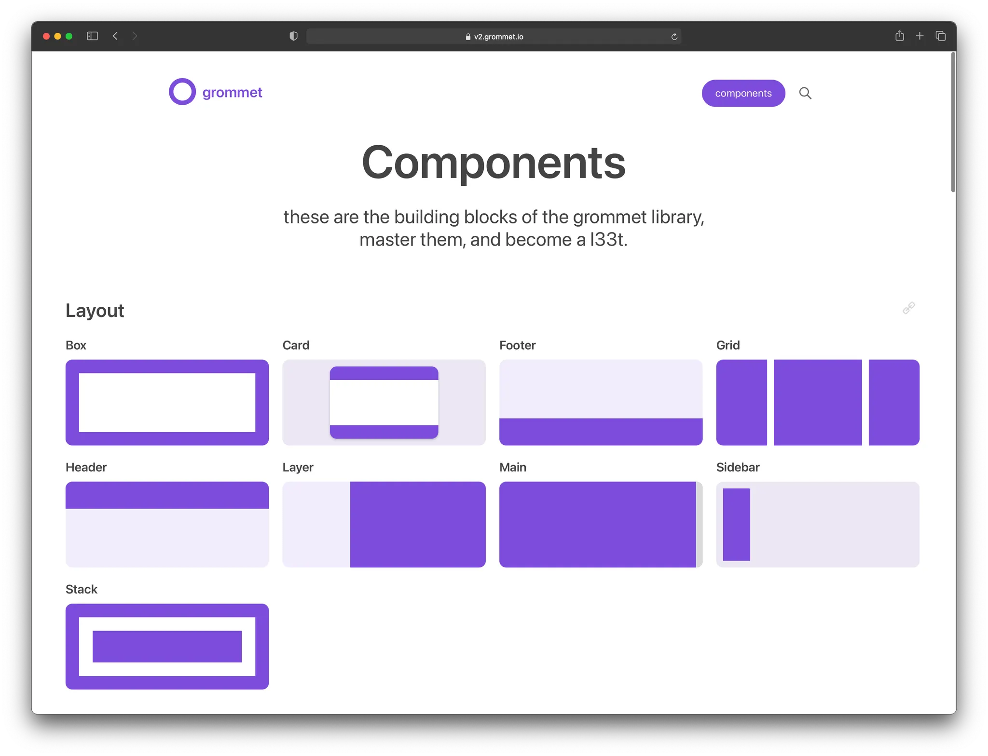Open the Box component thumbnail
This screenshot has height=756, width=988.
pos(167,402)
